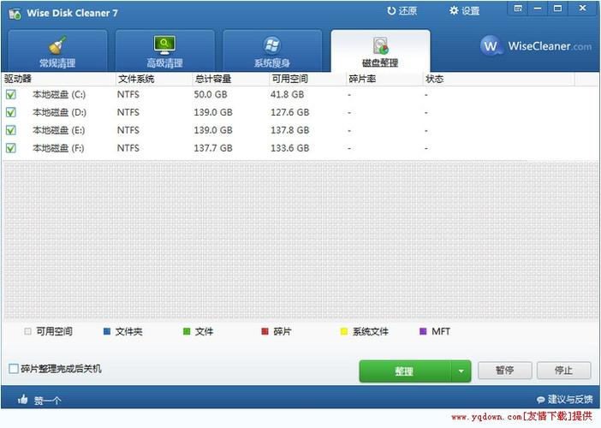Sort by the 可用空间 column header

coord(307,79)
